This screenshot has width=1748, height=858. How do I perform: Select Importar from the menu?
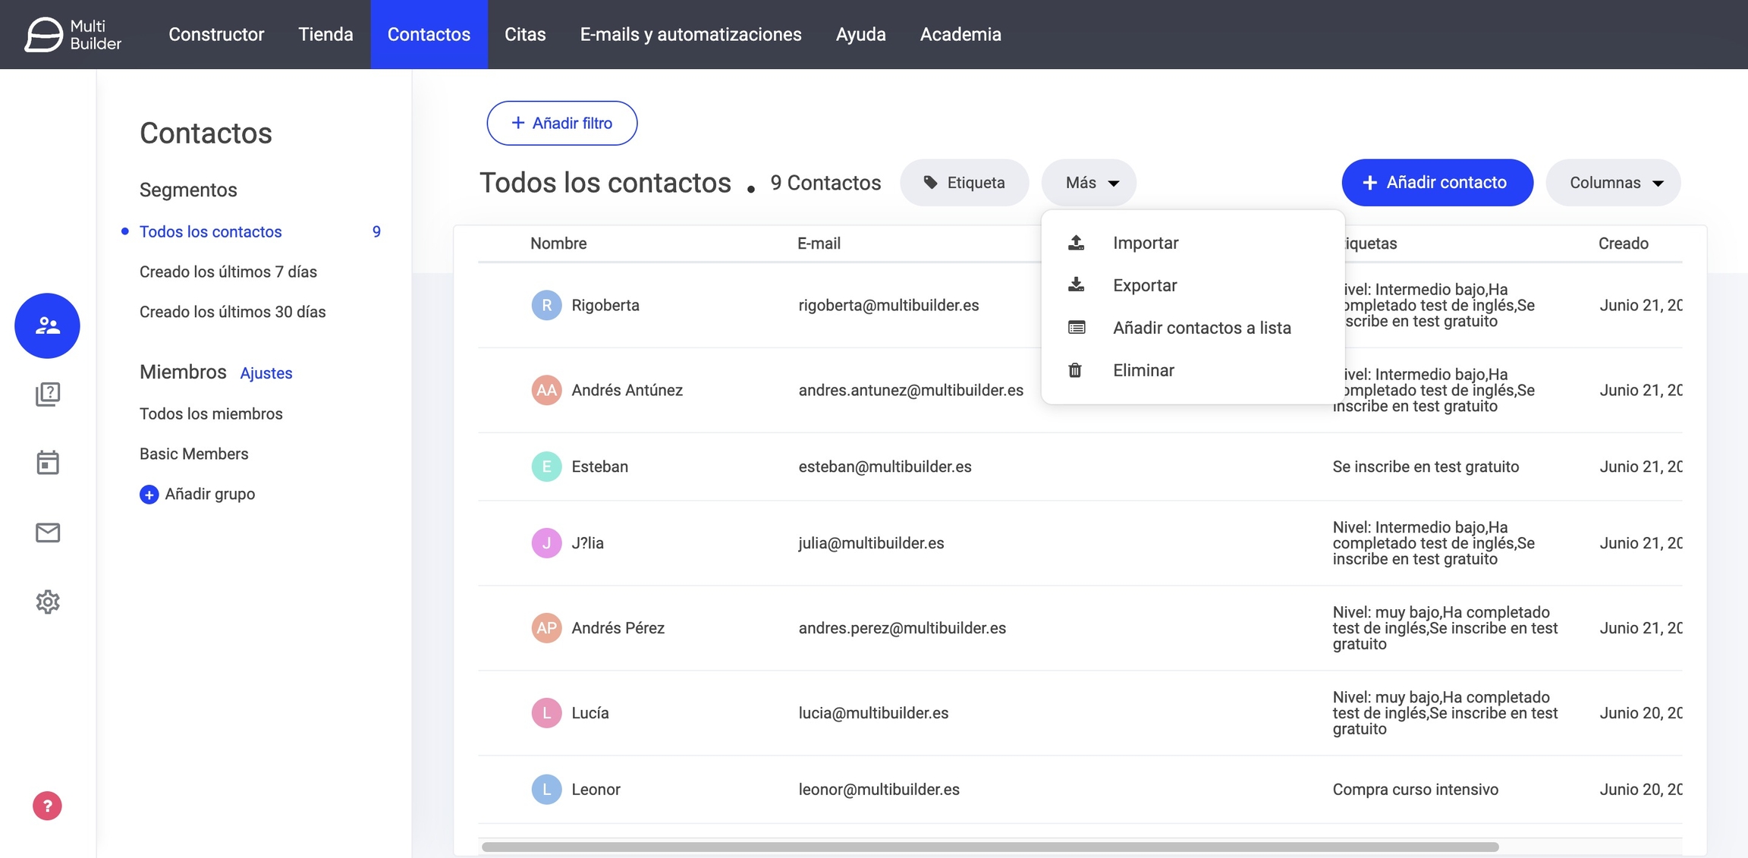(1145, 243)
